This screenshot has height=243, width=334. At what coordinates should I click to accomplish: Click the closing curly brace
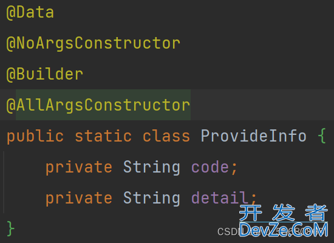coord(10,228)
